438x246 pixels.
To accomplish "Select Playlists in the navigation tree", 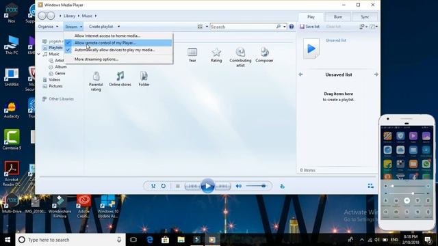I will point(55,48).
